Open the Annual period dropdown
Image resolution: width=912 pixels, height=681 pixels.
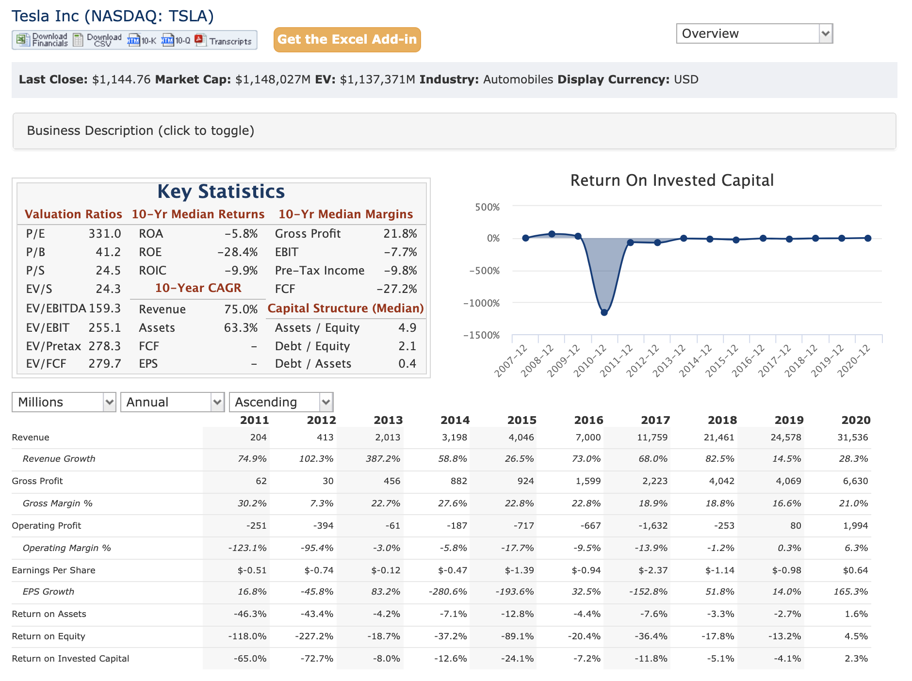click(172, 402)
